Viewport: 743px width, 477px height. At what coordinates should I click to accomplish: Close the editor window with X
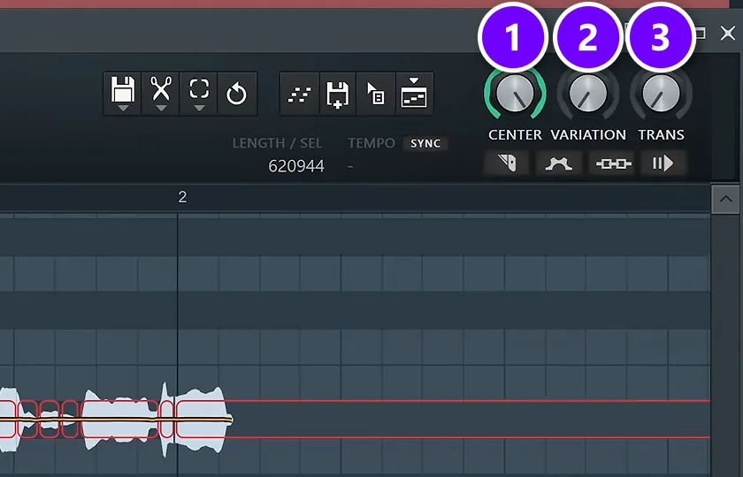pyautogui.click(x=728, y=34)
